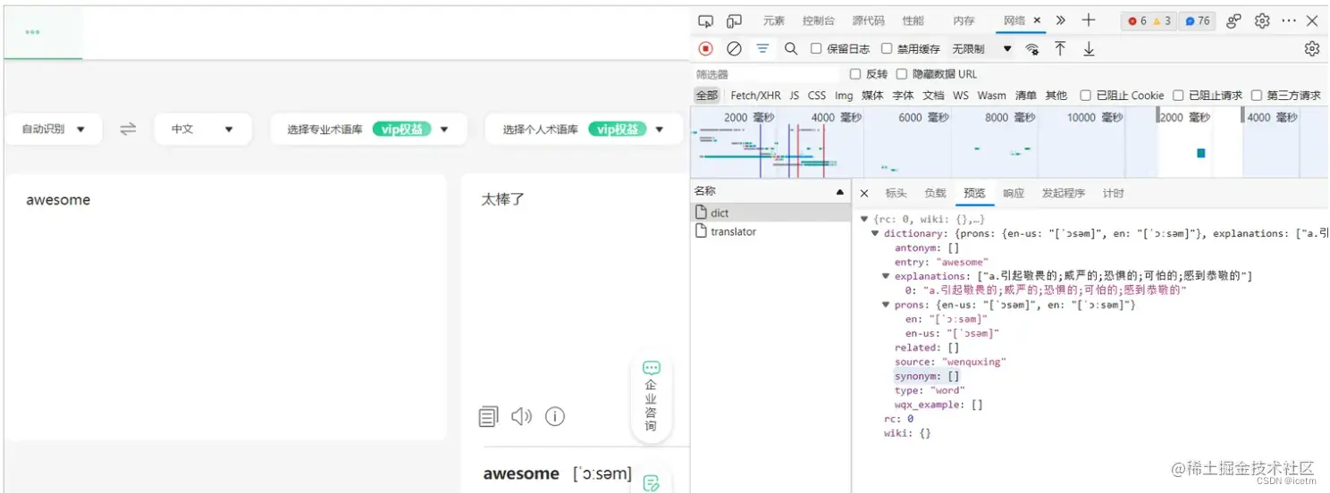The width and height of the screenshot is (1330, 493).
Task: Open DevTools more options ellipsis
Action: click(x=1289, y=21)
